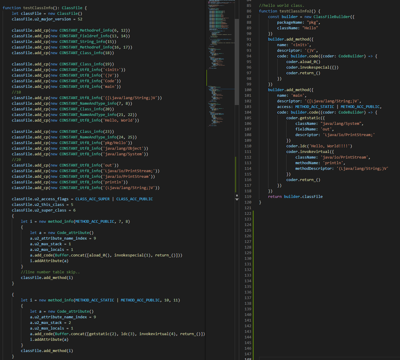Click 'CONSTANT_Class_info(19)' constructor call
This screenshot has width=400, height=360.
click(87, 64)
